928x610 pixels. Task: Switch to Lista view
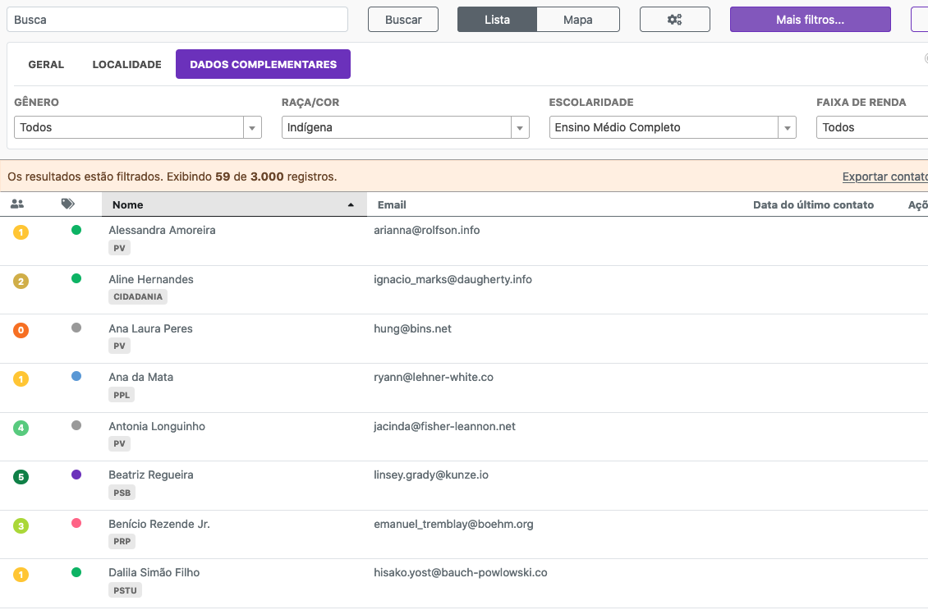point(497,20)
